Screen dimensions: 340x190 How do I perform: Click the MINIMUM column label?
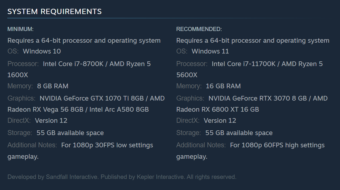point(20,29)
